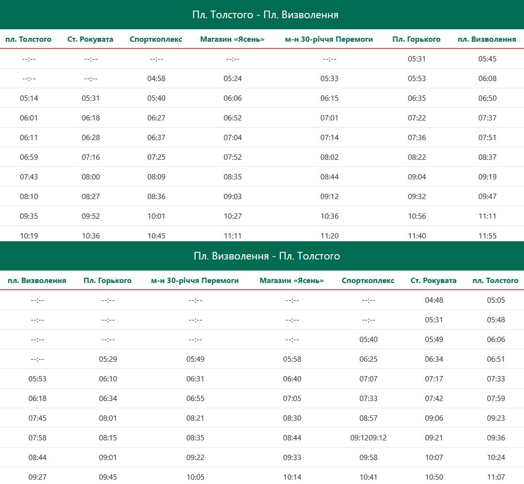Click "Магазин «Ясень»" header in top table
Viewport: 524px width, 484px height.
pos(233,39)
